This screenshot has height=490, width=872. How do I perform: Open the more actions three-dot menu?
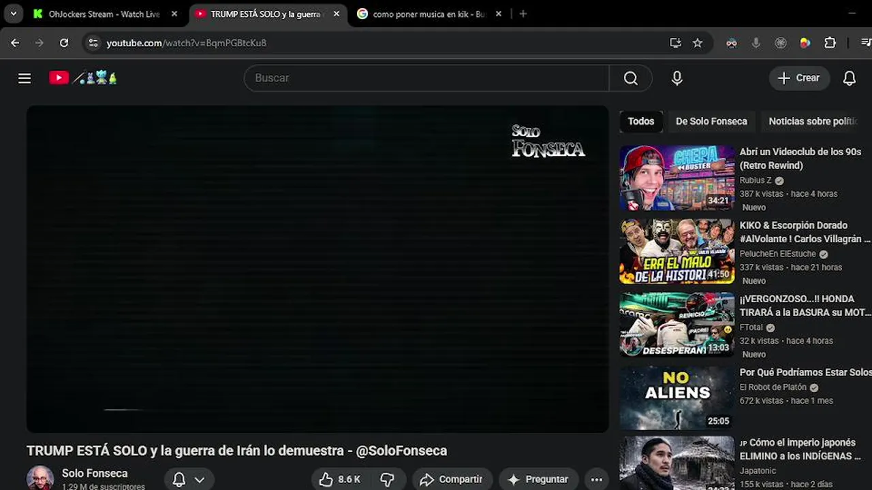pos(597,479)
